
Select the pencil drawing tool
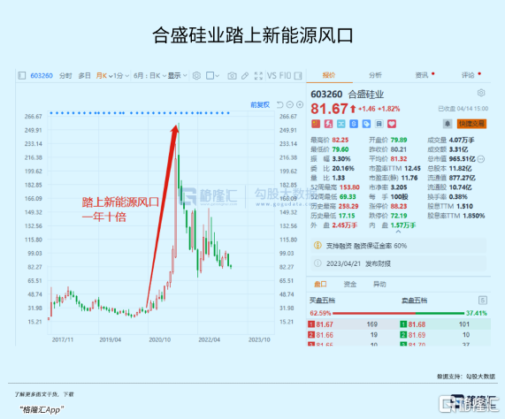(245, 76)
